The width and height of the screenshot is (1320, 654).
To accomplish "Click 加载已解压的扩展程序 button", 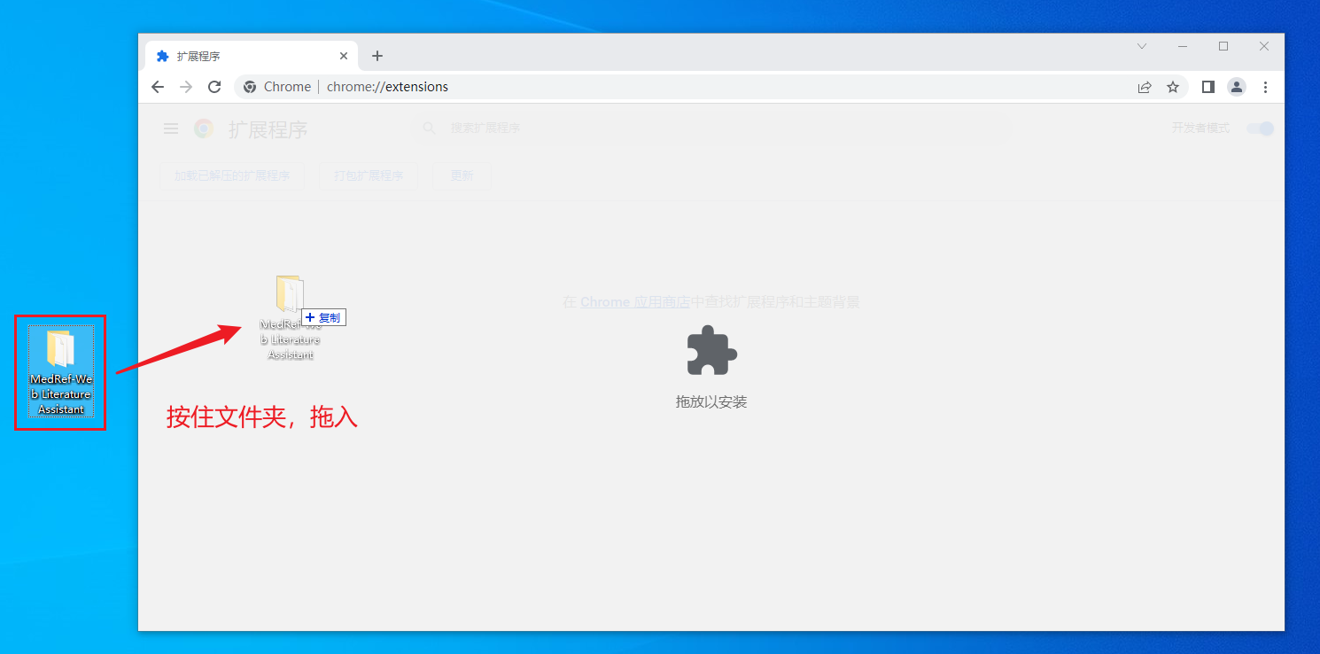I will click(232, 175).
